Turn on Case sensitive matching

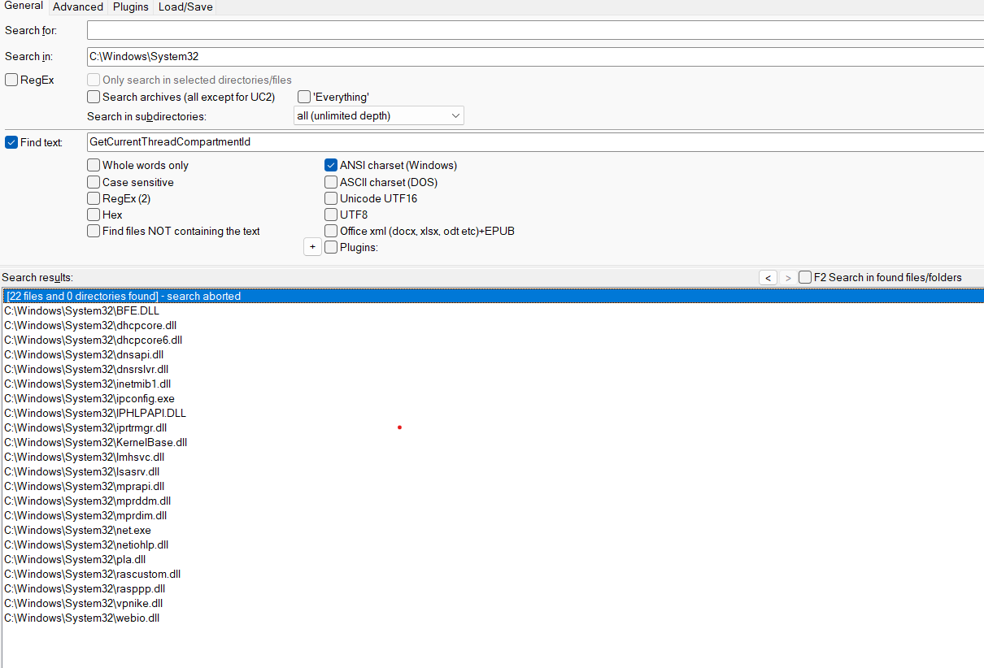click(x=94, y=182)
